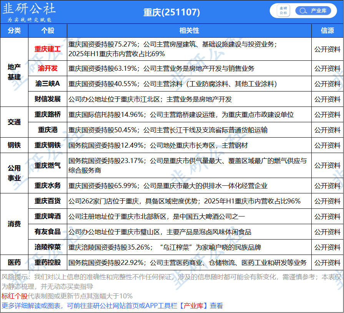Click the blue 产业库 footer link

tap(194, 306)
